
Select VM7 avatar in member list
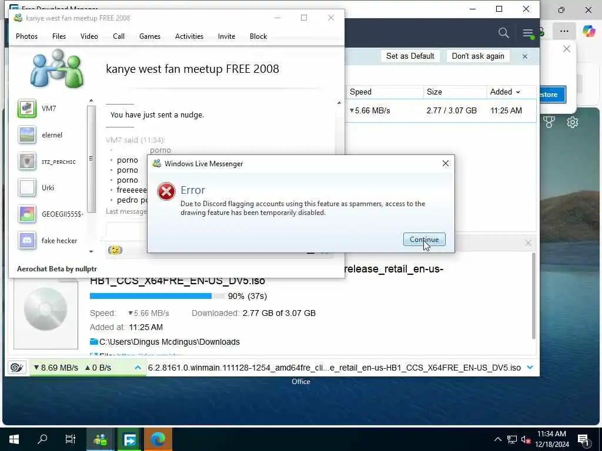coord(27,109)
